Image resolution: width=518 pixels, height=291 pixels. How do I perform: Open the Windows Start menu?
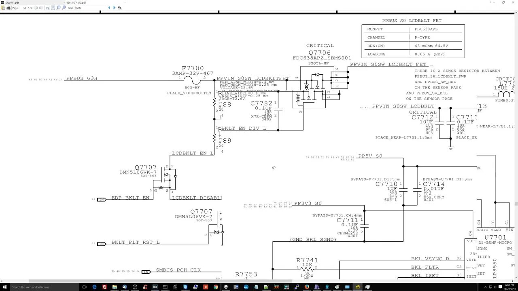pos(5,287)
